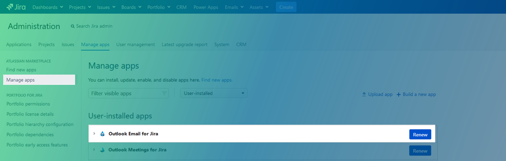The height and width of the screenshot is (161, 506).
Task: Expand the Outlook Email for Jira row
Action: (94, 134)
